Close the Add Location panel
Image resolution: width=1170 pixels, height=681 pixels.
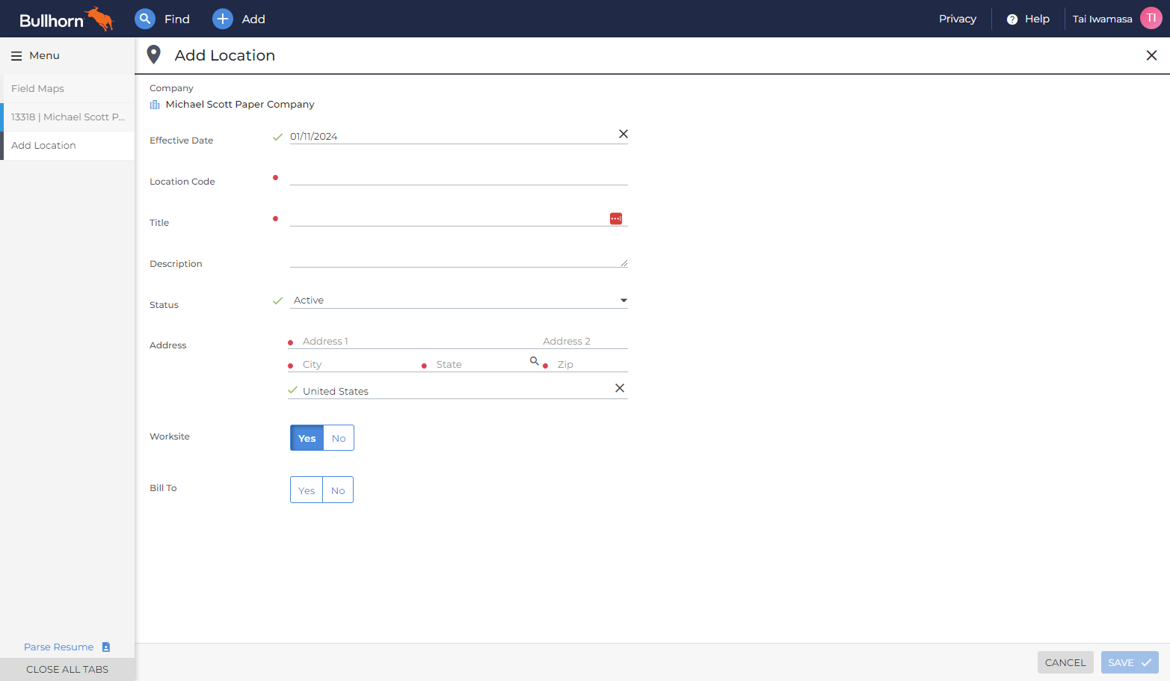tap(1151, 55)
